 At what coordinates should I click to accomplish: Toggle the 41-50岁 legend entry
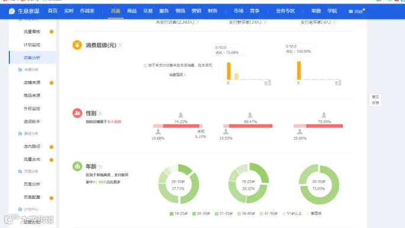(269, 214)
